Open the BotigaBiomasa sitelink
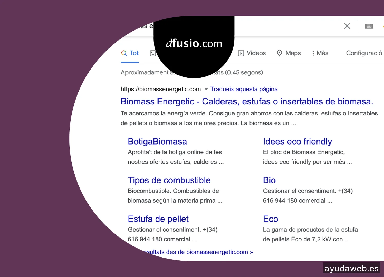 157,142
